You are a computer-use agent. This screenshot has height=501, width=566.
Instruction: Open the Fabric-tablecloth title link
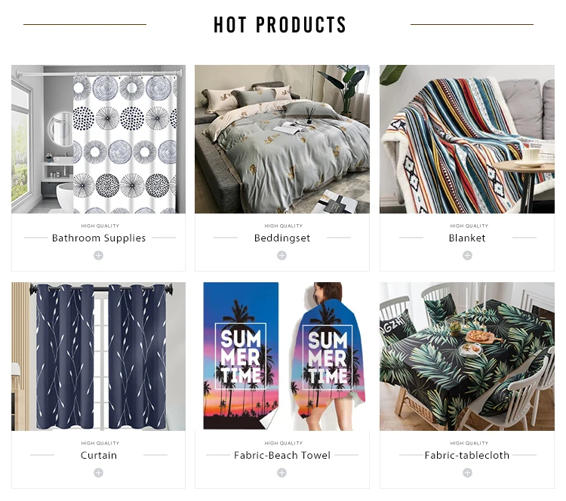(467, 456)
